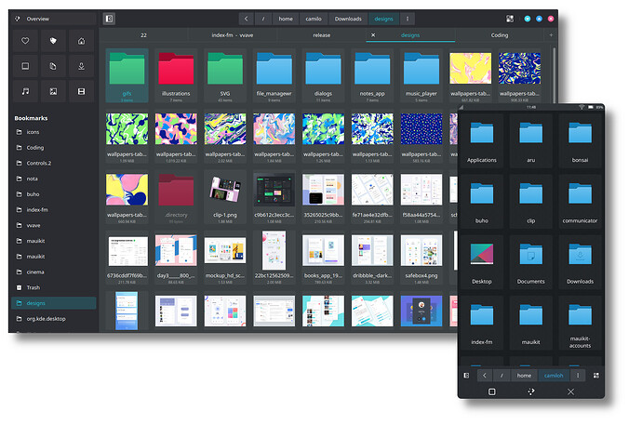Image resolution: width=642 pixels, height=424 pixels.
Task: Toggle sidebar in the mobile file manager
Action: pos(466,375)
